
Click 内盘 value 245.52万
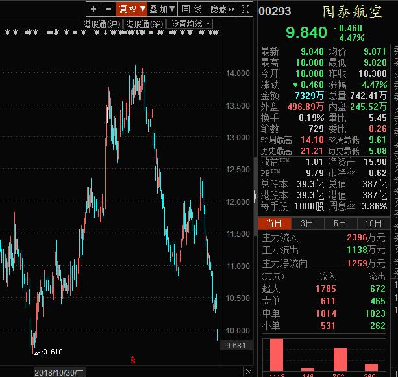369,107
